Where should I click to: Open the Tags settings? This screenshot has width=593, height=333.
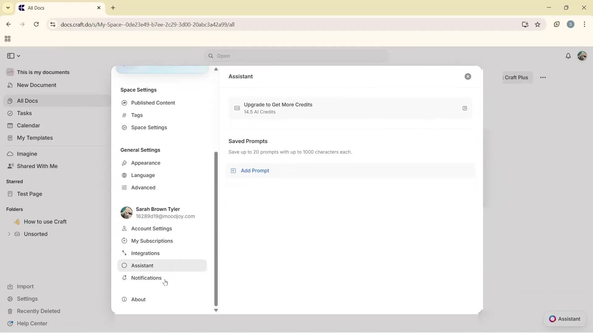coord(137,115)
